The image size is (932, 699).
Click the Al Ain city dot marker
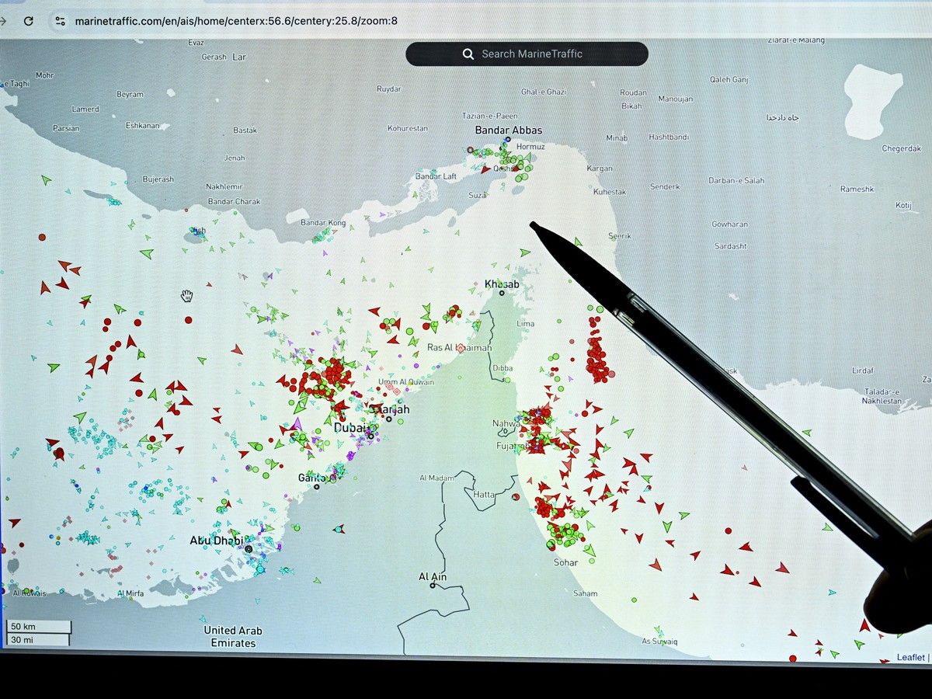[433, 586]
